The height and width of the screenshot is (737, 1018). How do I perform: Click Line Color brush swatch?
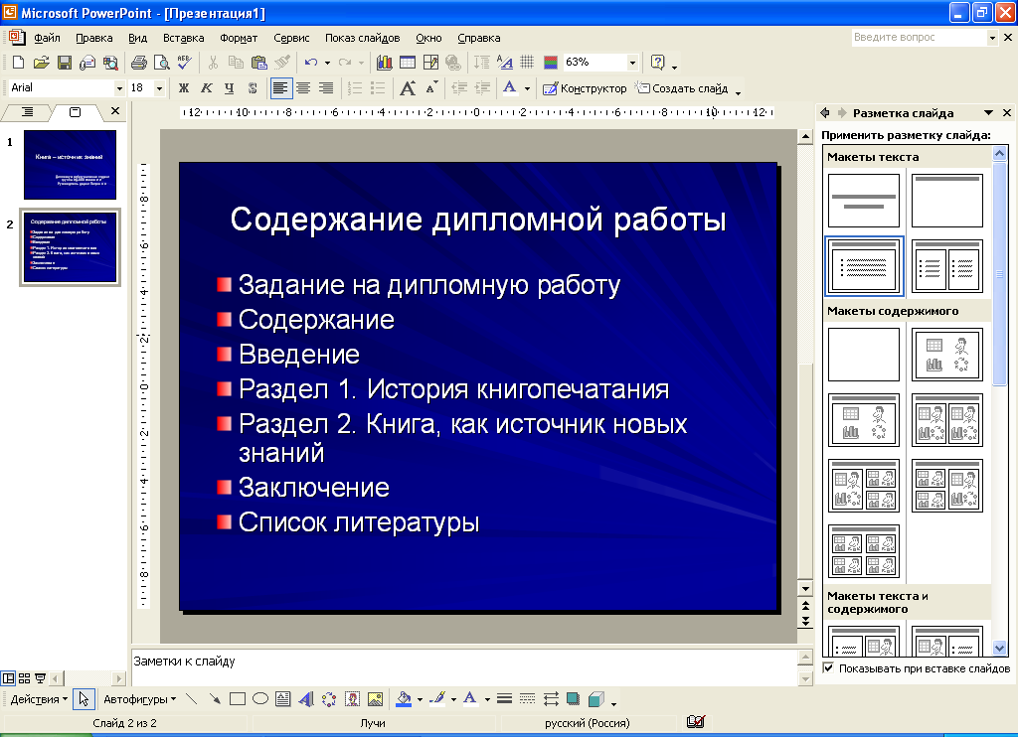point(438,698)
